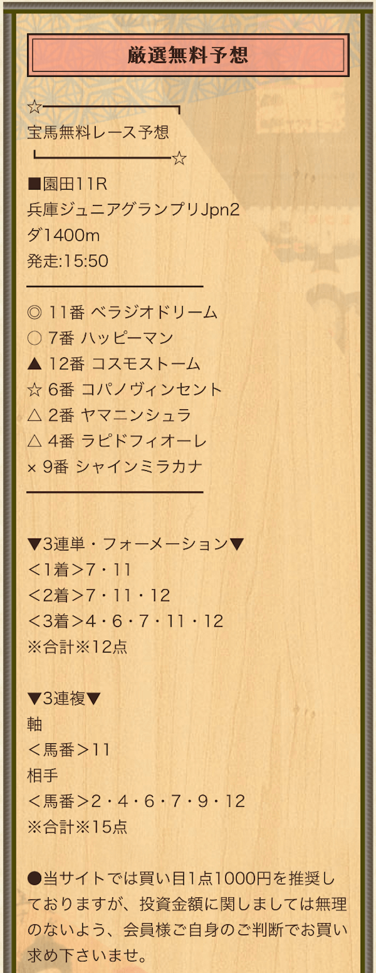Click the ▼3連複▼ section heading
The image size is (376, 973).
[64, 698]
